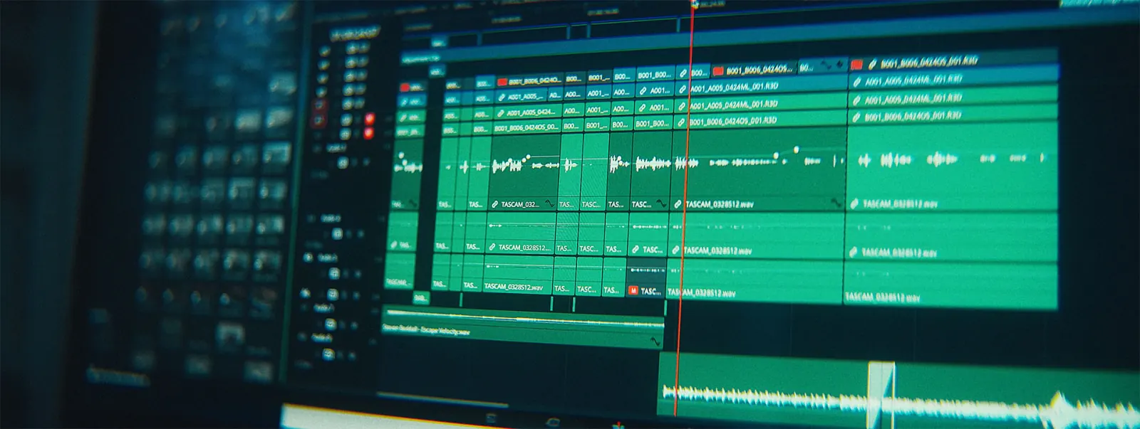
Task: Click the link icon on the top-track B00... clip at the playhead
Action: tap(683, 73)
